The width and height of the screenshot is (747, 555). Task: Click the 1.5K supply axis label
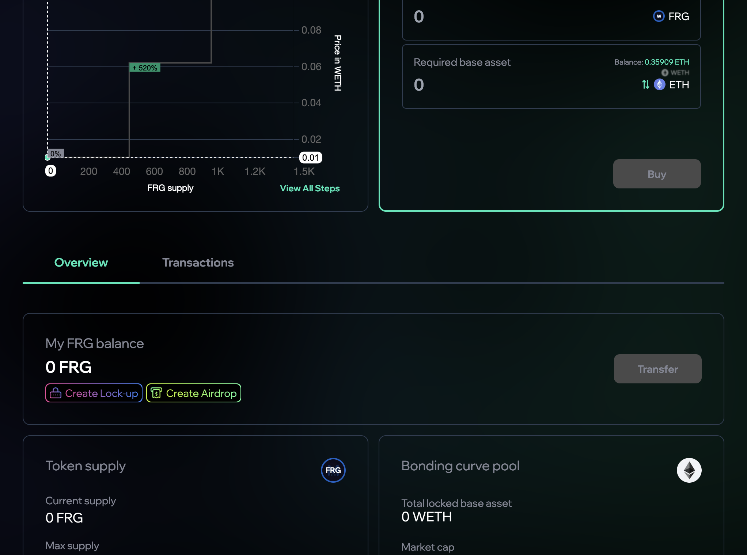click(304, 171)
